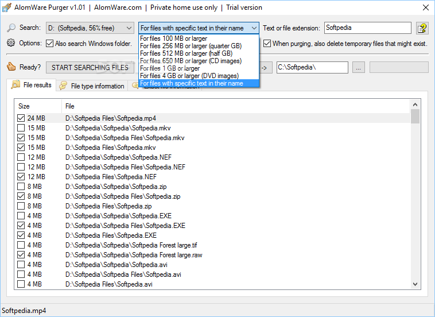Click the File results tab folder icon

(15, 84)
